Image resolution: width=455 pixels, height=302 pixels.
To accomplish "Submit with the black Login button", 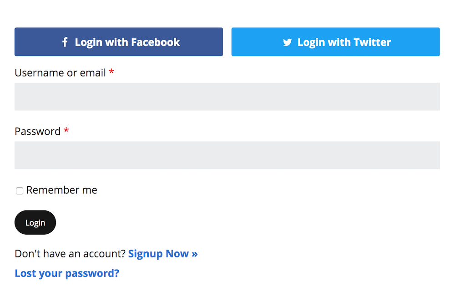I will click(x=35, y=222).
